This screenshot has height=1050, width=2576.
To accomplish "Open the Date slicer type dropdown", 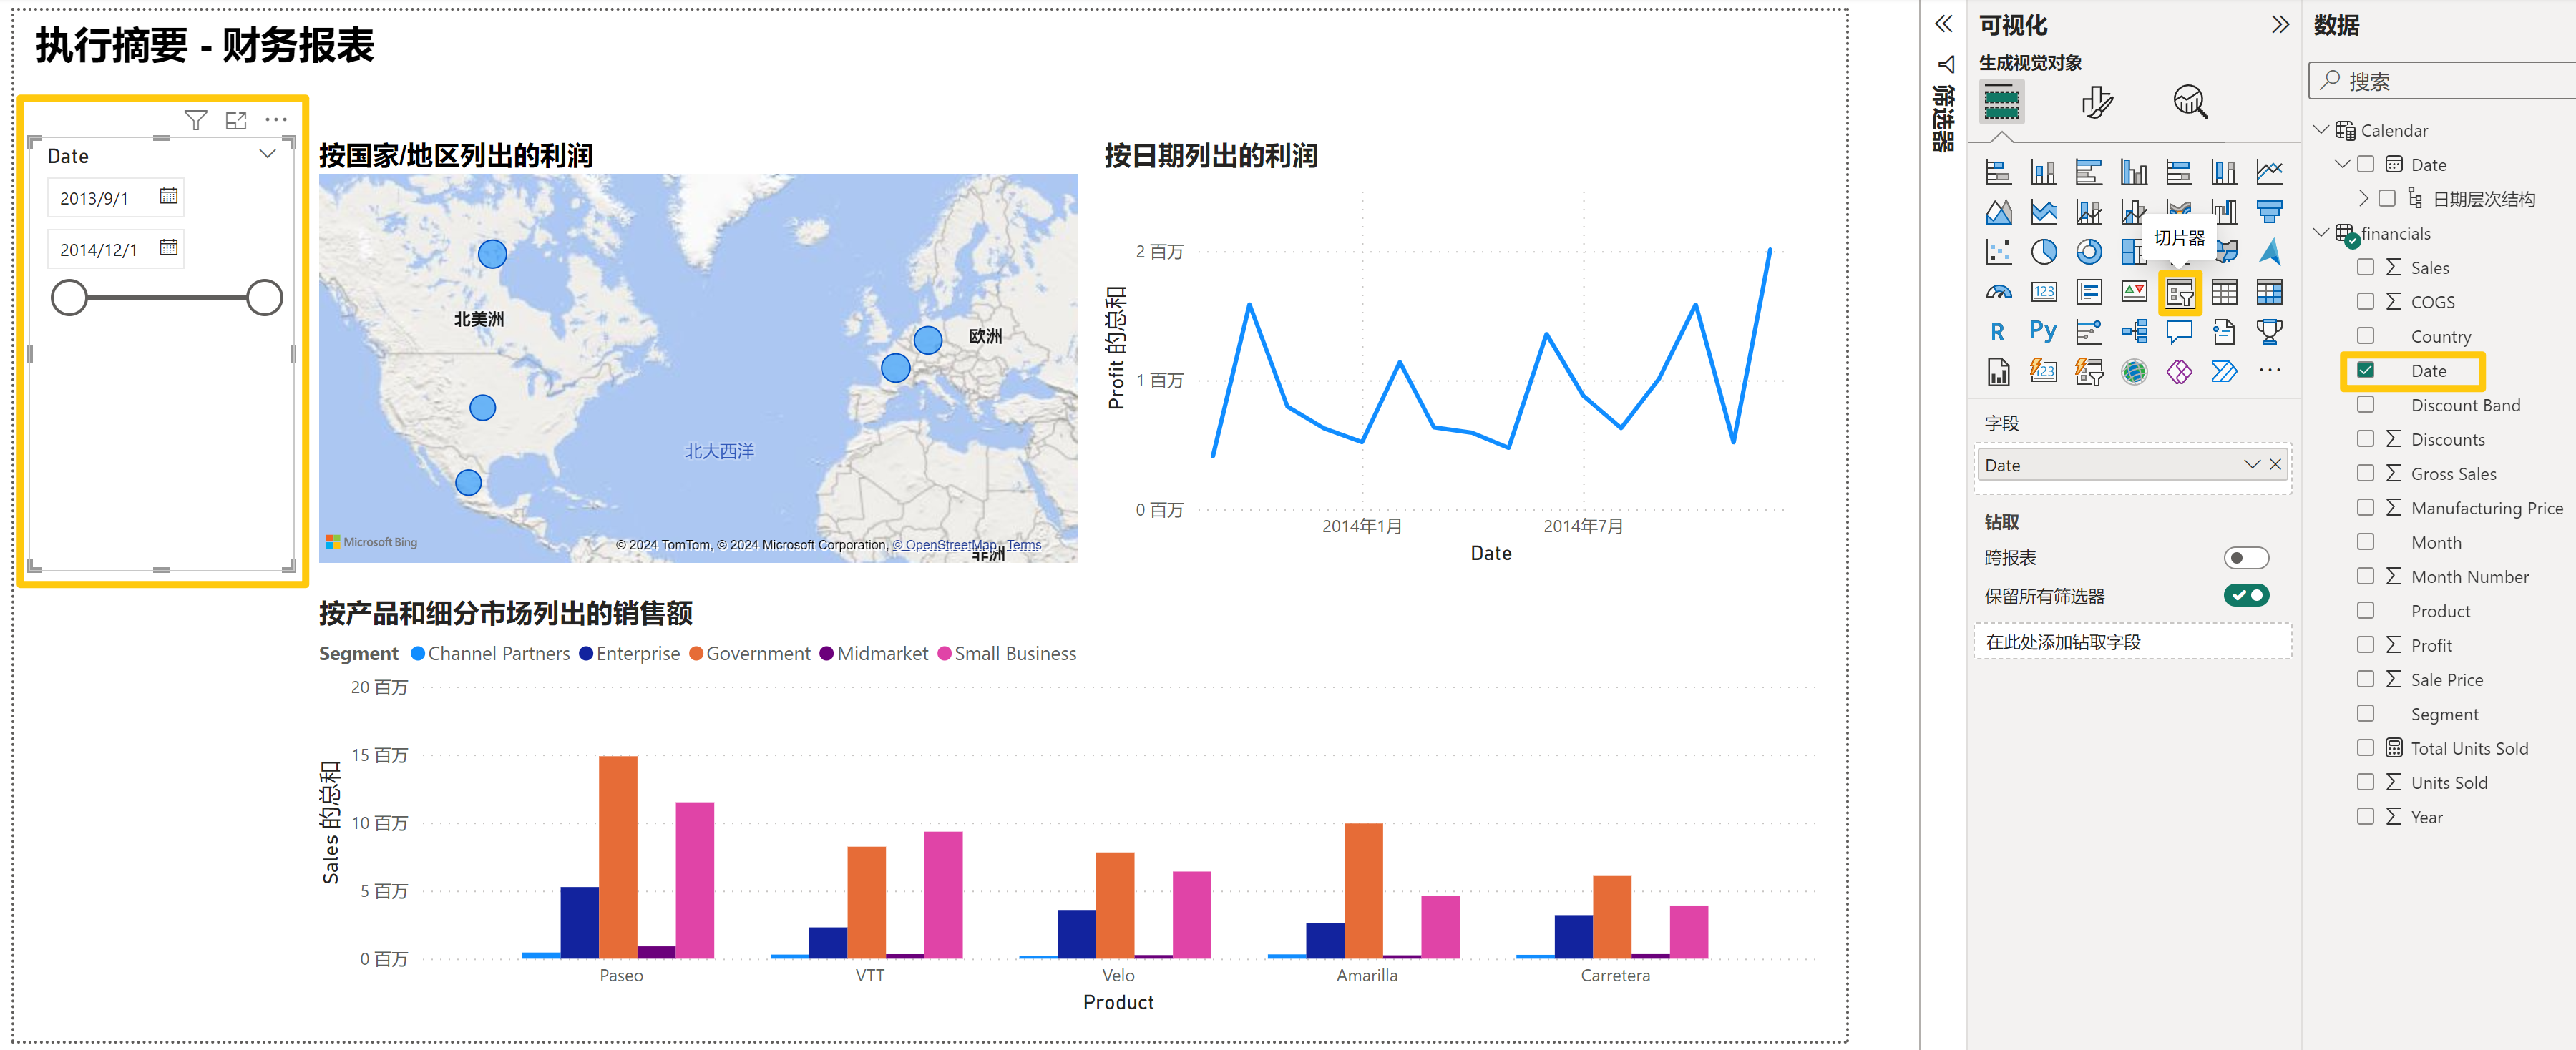I will [267, 155].
